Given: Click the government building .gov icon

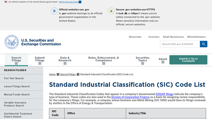Looking at the screenshot, I should [x=54, y=11].
